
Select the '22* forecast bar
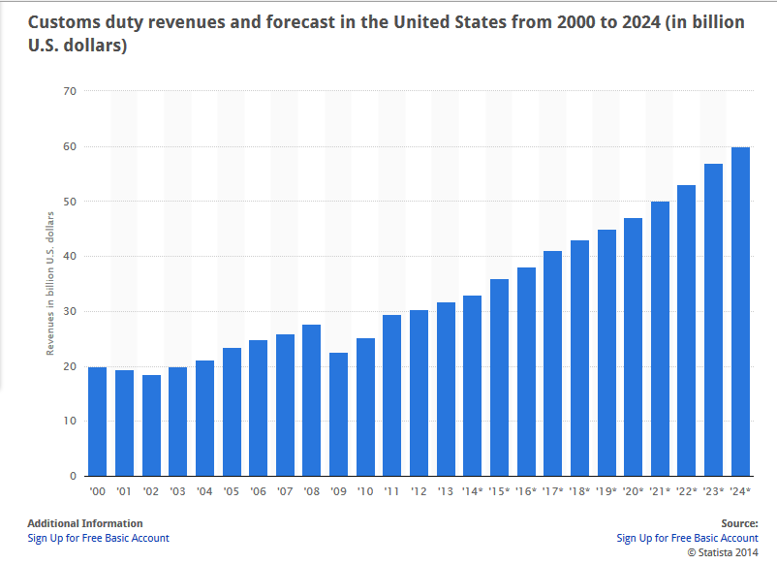click(x=687, y=331)
